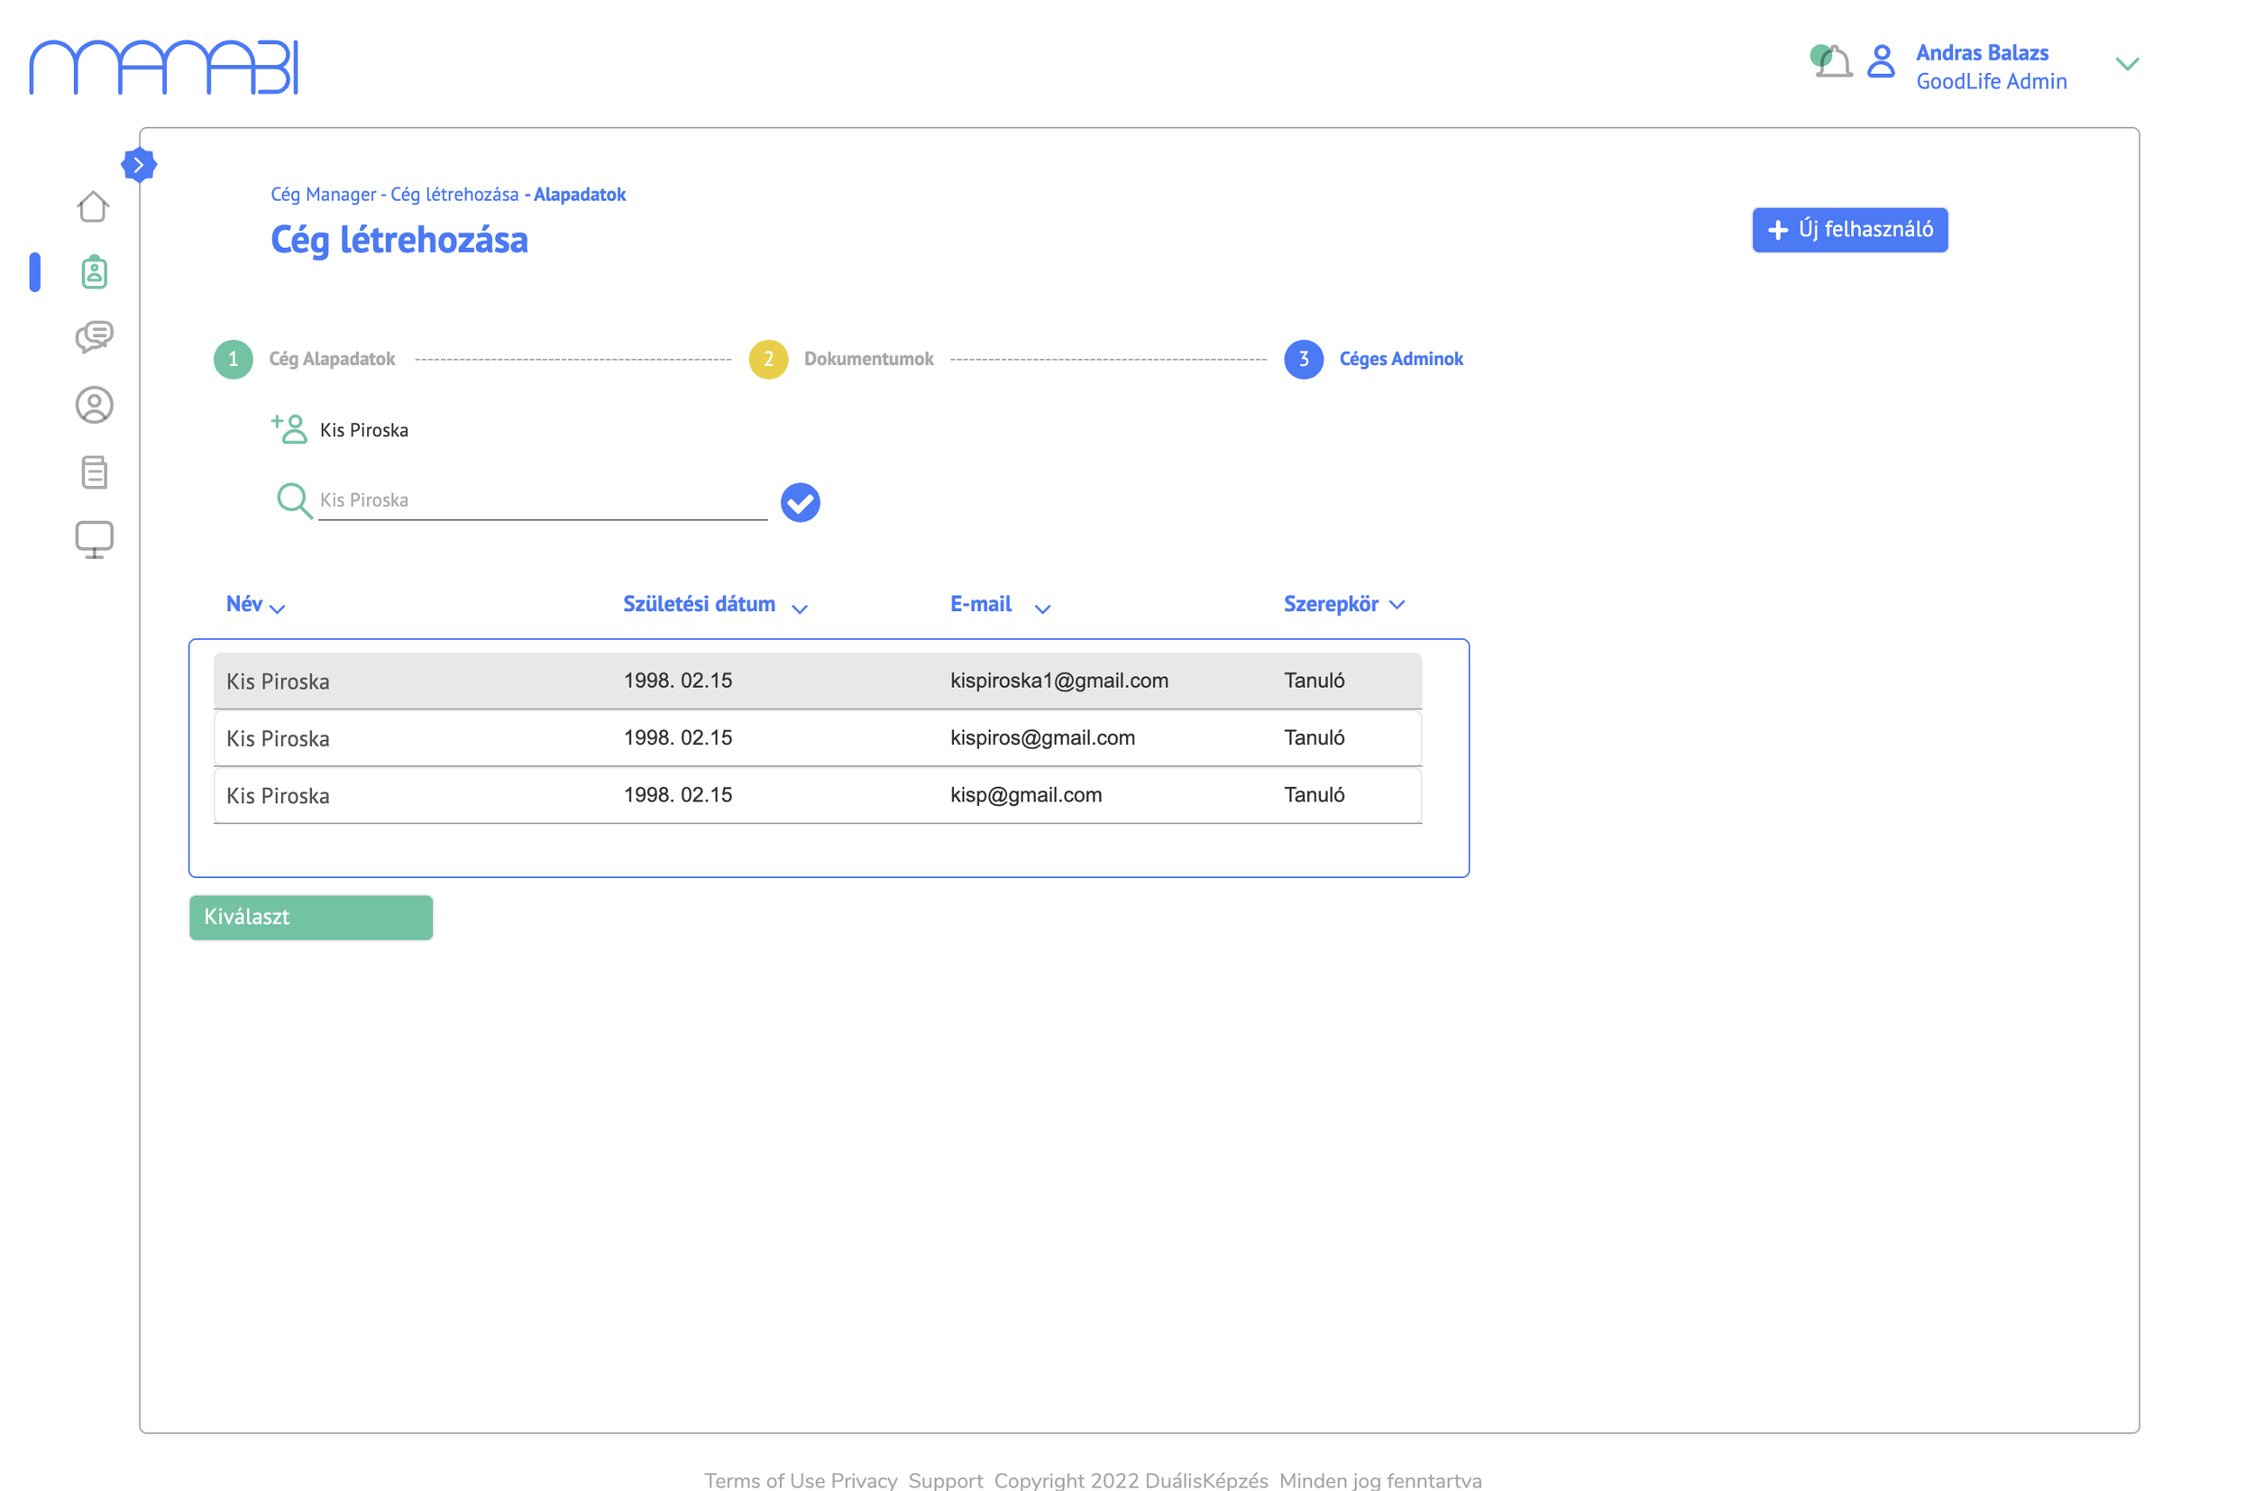Click the user profile circle sidebar icon
The width and height of the screenshot is (2254, 1491).
click(x=93, y=405)
